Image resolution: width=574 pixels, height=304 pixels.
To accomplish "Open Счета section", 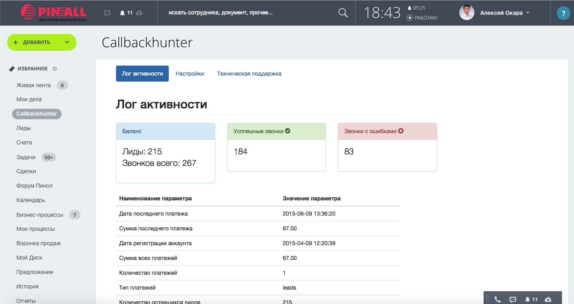I will click(x=24, y=142).
